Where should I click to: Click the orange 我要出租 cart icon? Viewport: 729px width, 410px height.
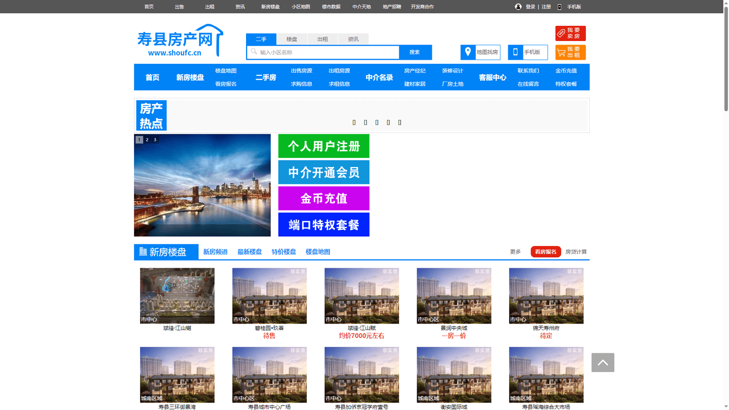(561, 52)
